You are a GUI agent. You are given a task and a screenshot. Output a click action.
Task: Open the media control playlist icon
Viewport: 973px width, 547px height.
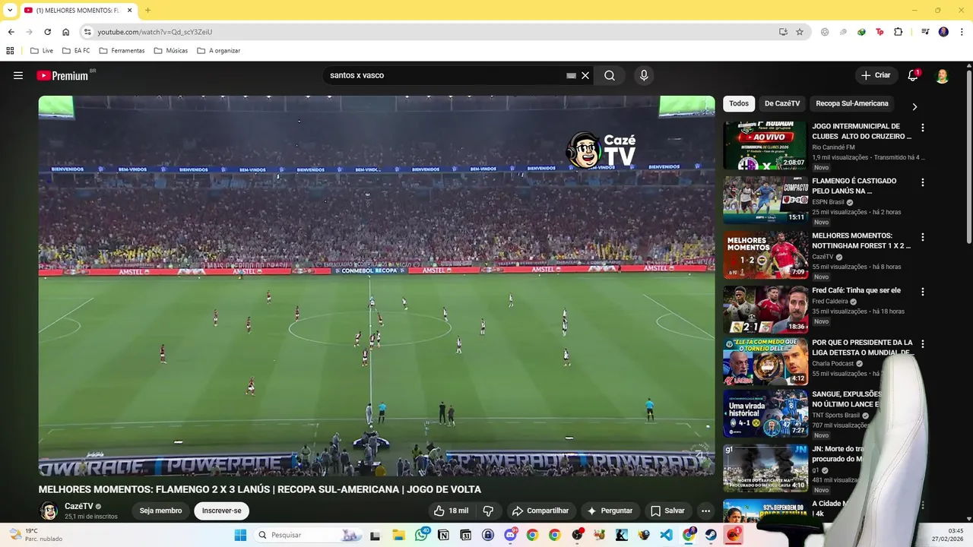pyautogui.click(x=925, y=32)
